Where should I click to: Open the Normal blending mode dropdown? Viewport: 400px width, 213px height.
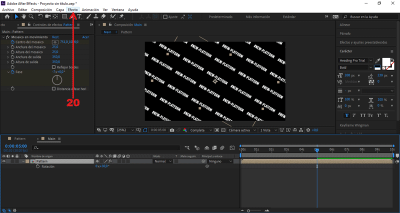pos(163,161)
